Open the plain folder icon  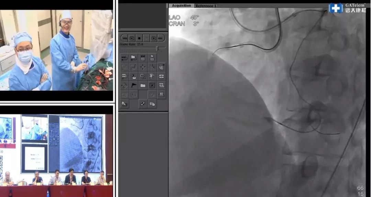143,85
